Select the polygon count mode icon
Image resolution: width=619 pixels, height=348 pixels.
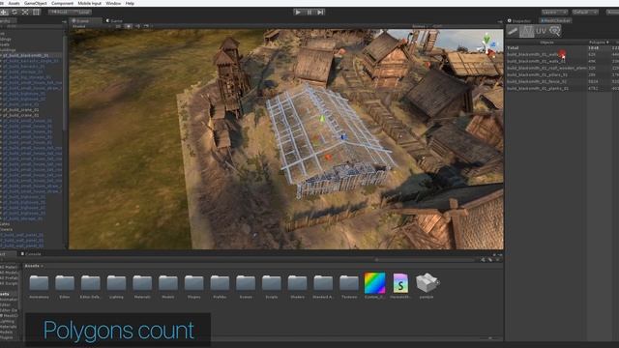tap(527, 31)
